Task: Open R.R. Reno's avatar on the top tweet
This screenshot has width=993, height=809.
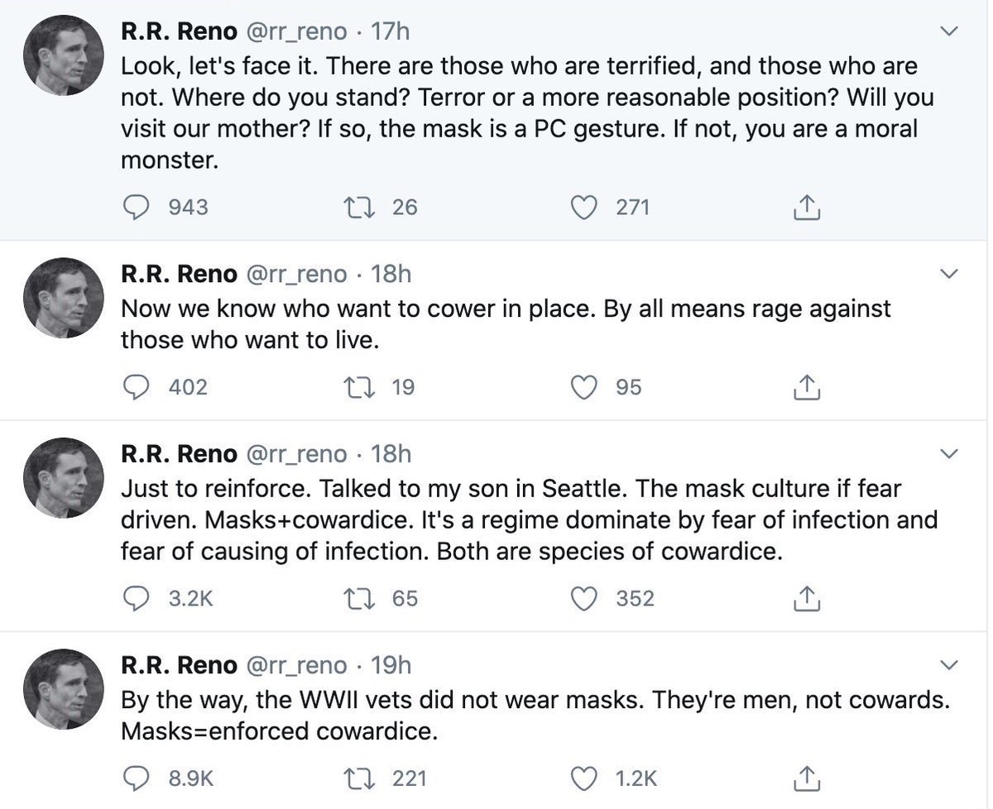Action: coord(63,55)
